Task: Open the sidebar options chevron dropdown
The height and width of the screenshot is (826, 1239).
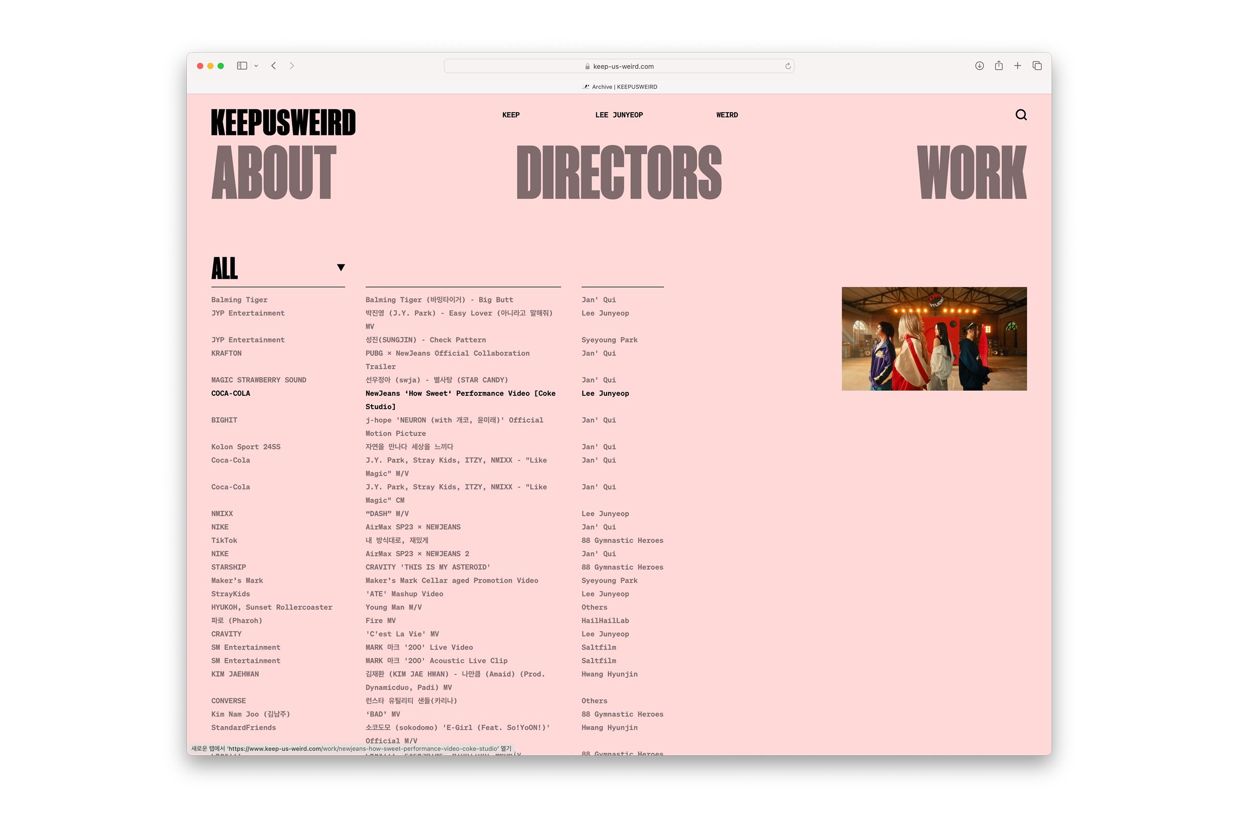Action: click(256, 67)
